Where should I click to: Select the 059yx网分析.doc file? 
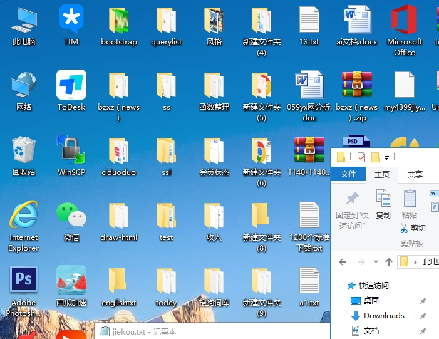(x=309, y=96)
